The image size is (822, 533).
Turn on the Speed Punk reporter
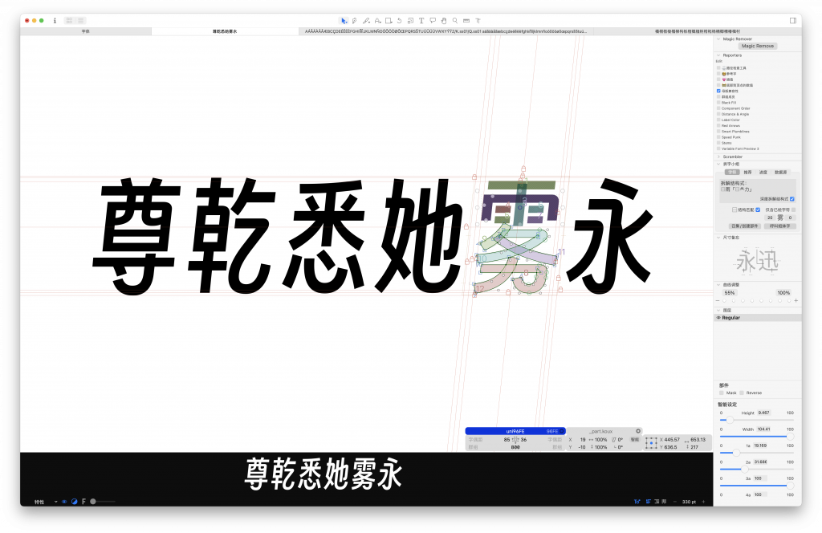pos(719,138)
